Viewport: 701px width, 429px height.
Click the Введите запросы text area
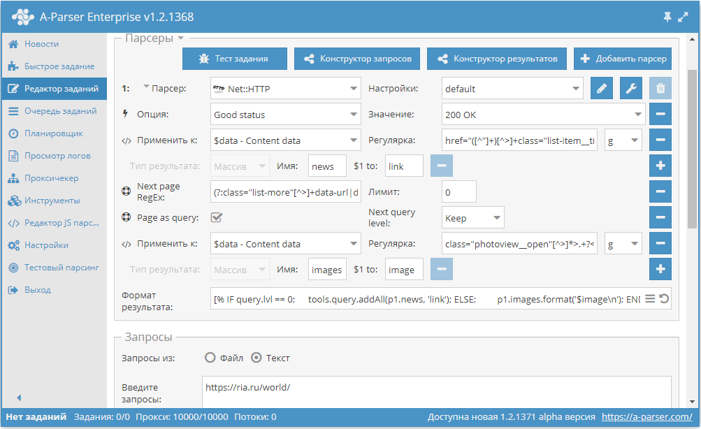tap(437, 392)
